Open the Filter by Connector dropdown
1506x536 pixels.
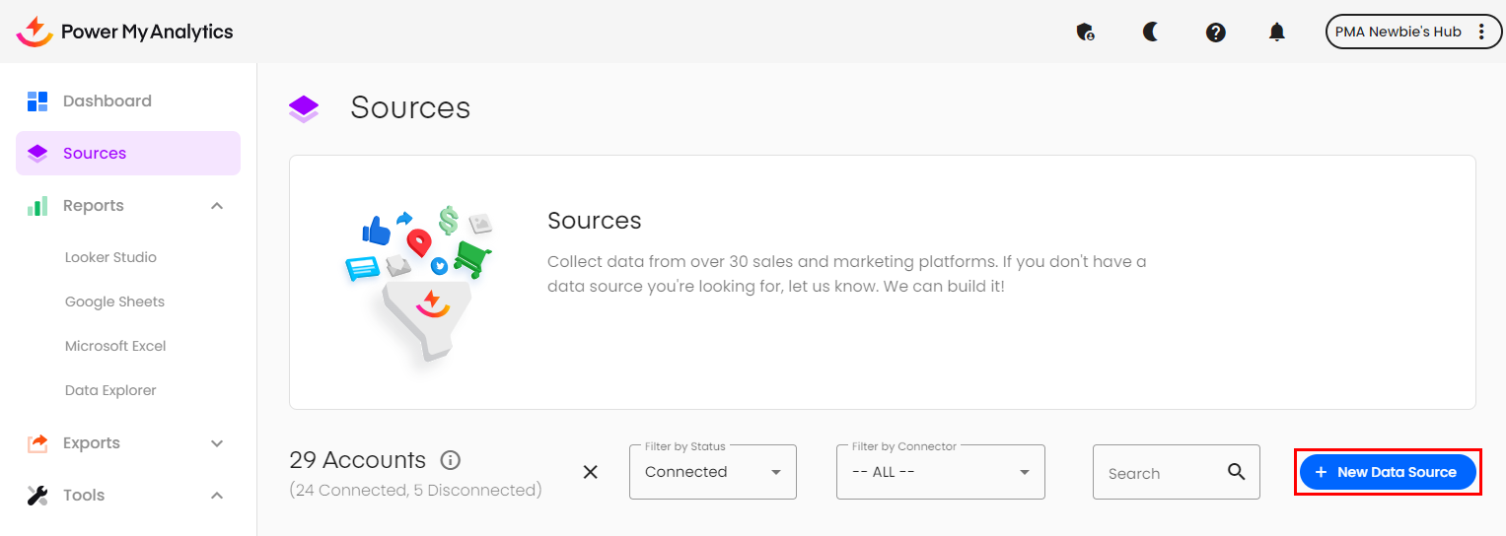940,472
